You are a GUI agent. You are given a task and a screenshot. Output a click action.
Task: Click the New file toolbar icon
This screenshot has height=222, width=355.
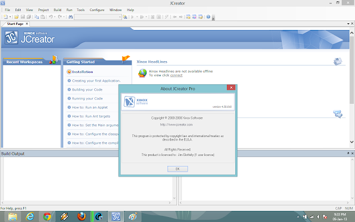pos(6,17)
